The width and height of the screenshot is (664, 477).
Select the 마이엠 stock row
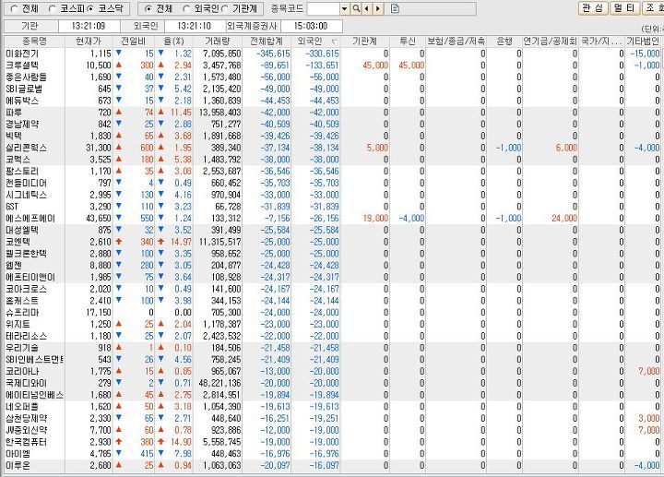[332, 454]
